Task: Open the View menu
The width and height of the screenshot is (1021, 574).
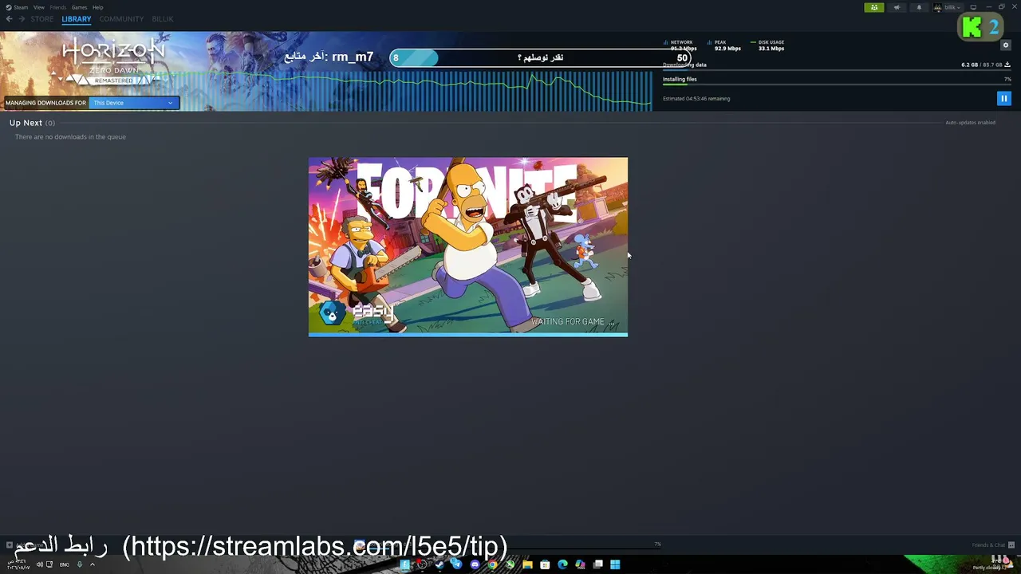Action: [x=38, y=7]
